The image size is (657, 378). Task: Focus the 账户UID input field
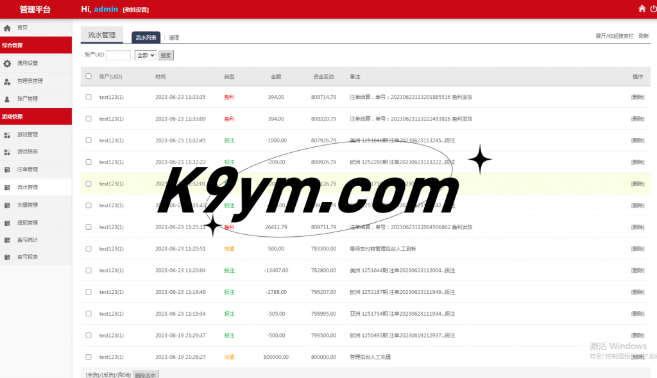pos(118,55)
